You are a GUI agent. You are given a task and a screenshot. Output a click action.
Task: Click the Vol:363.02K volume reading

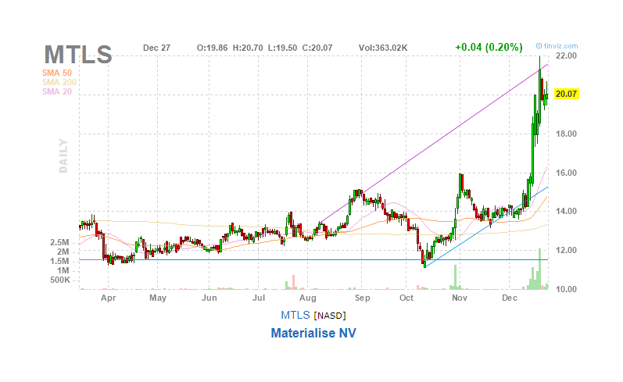click(x=383, y=48)
